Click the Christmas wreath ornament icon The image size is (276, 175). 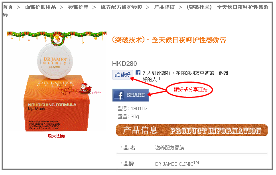pos(57,39)
